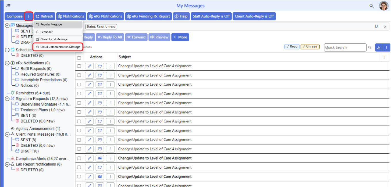391x187 pixels.
Task: Collapse the sidebar using top-left menu icon
Action: click(x=8, y=6)
